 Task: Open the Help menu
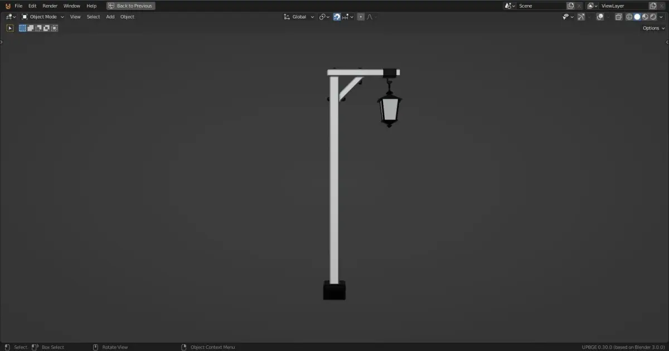(x=91, y=6)
